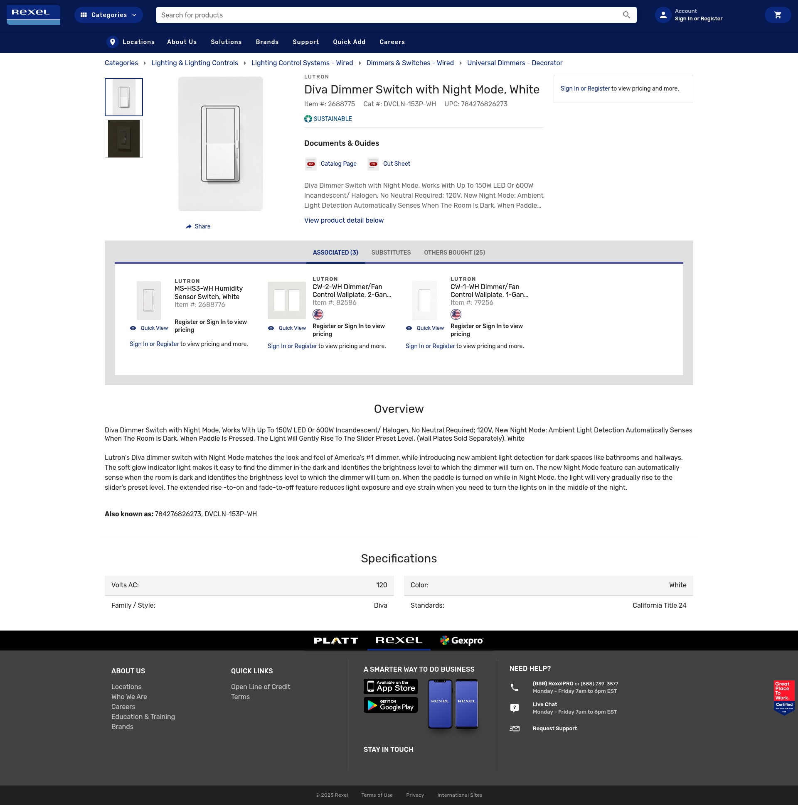
Task: Open About Us in navigation bar
Action: pyautogui.click(x=182, y=42)
